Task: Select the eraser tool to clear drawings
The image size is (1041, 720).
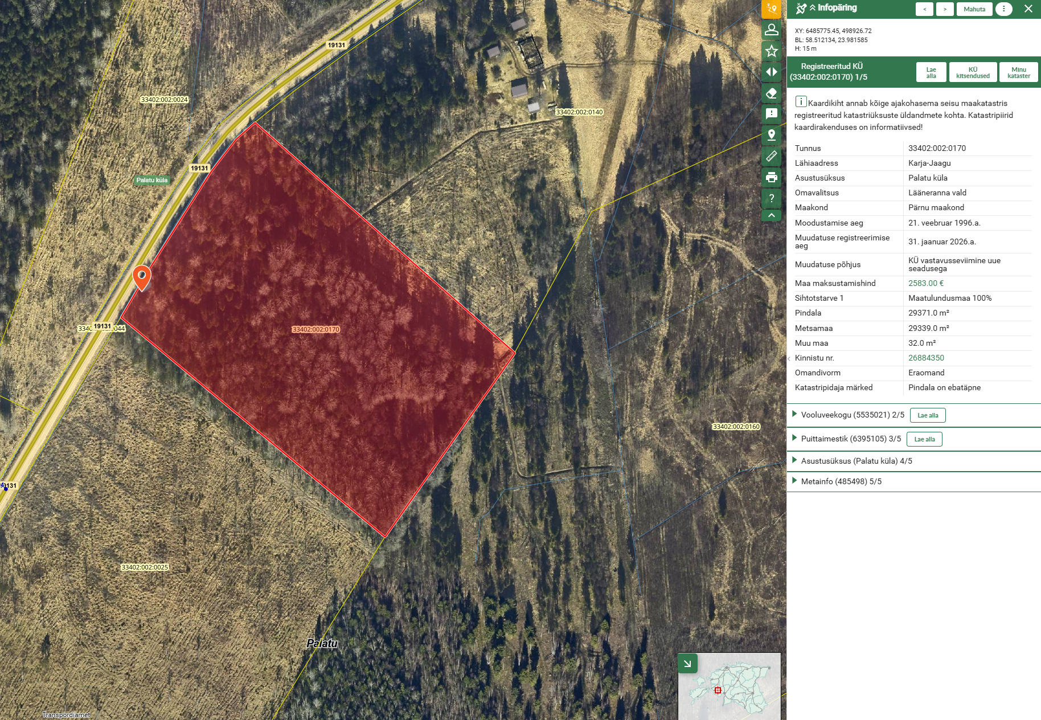Action: click(771, 93)
